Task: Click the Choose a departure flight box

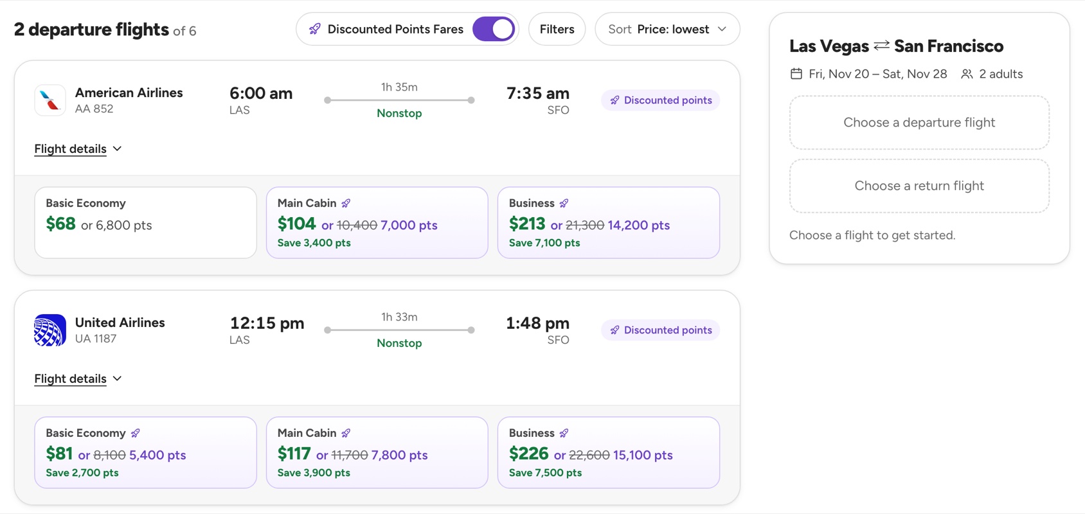Action: pos(919,123)
